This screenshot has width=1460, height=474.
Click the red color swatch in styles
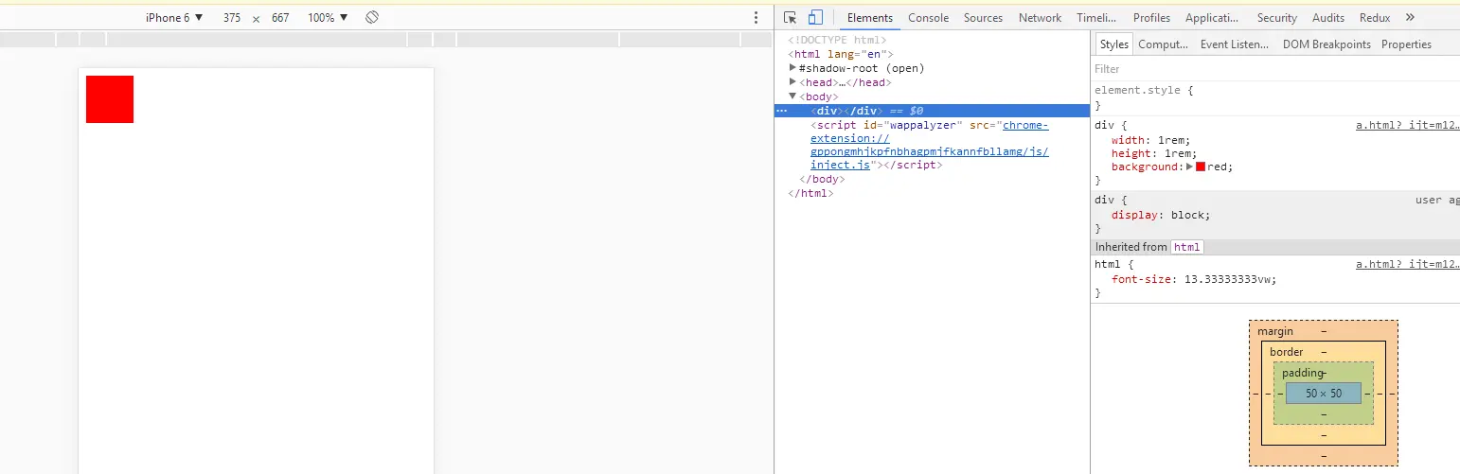click(x=1201, y=167)
